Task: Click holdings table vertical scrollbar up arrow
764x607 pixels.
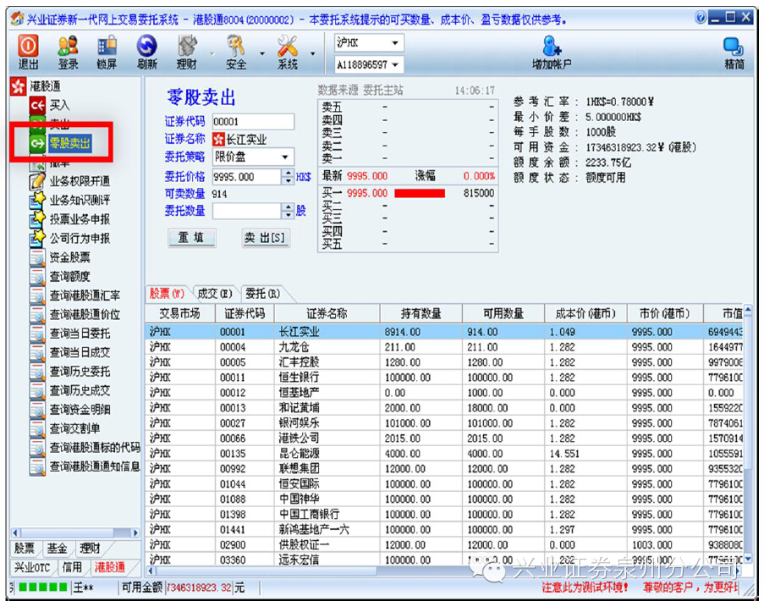Action: pyautogui.click(x=748, y=310)
